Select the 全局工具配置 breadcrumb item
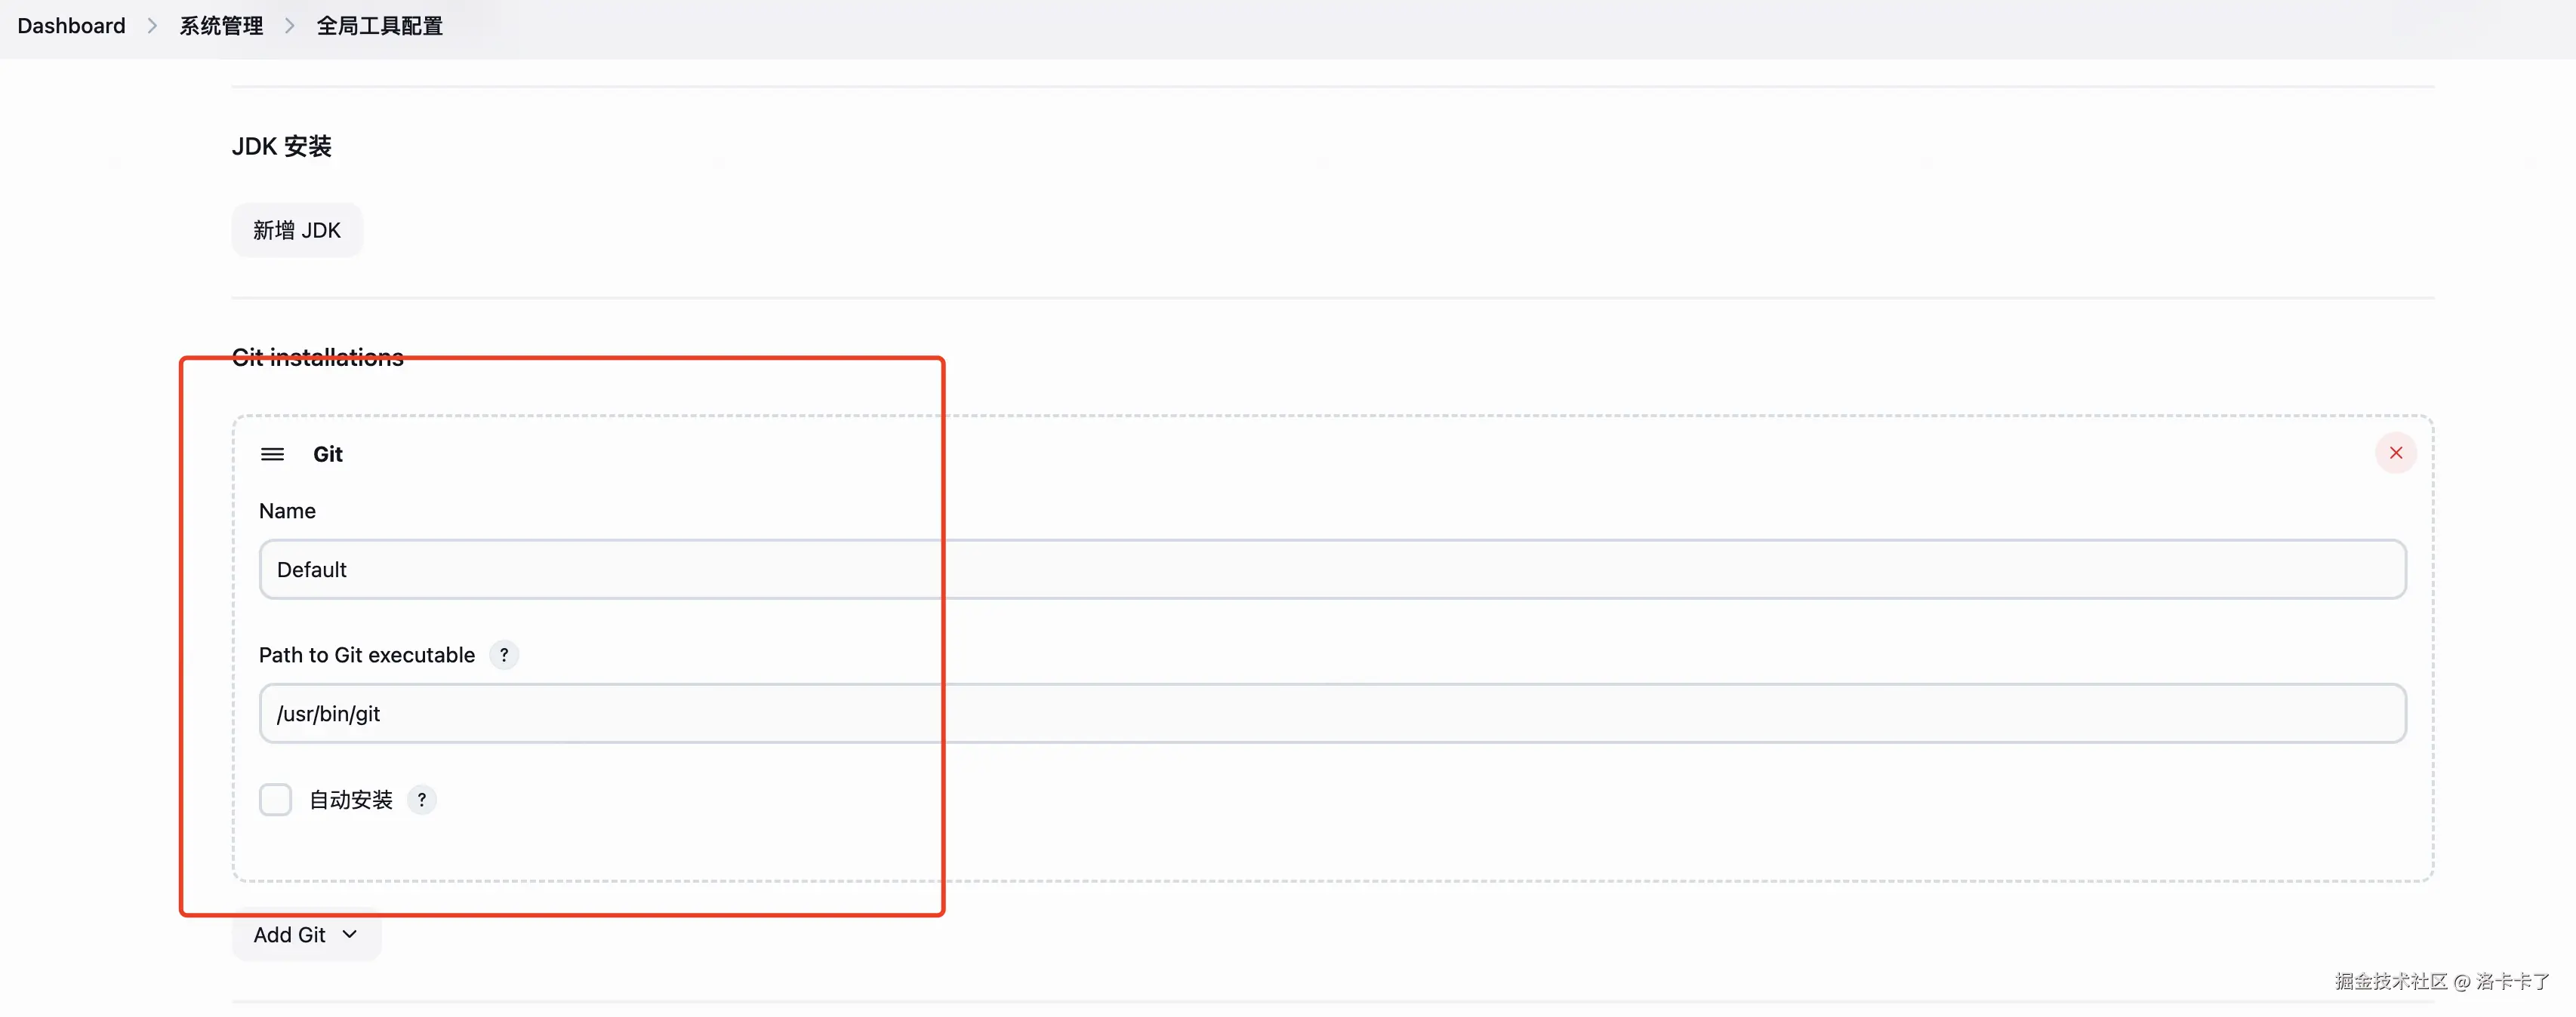Screen dimensions: 2576x1017 coord(379,26)
